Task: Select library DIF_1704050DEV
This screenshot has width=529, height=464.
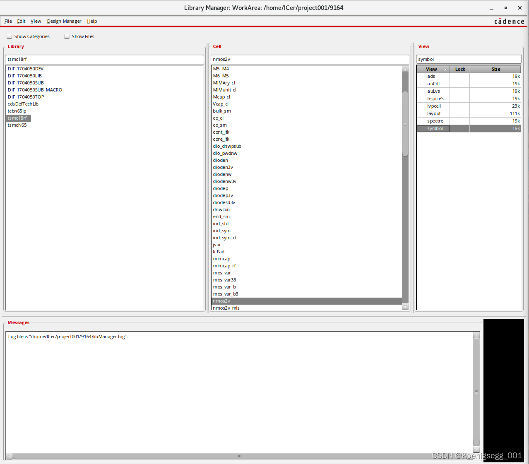Action: point(25,69)
